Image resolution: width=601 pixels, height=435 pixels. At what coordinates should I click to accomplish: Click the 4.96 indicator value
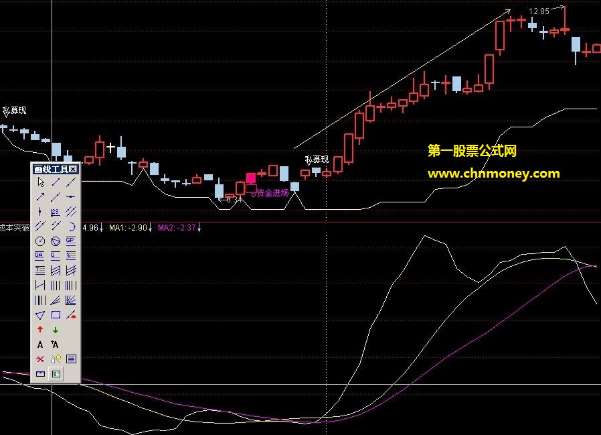pos(90,228)
